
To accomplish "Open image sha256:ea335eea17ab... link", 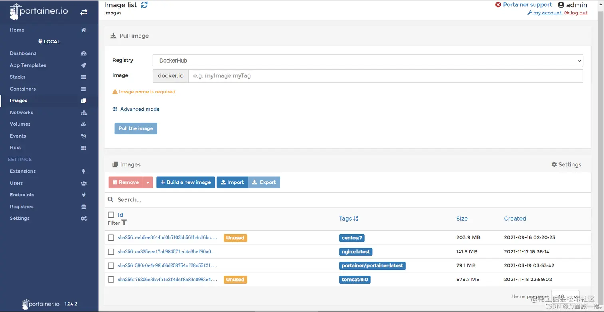I will [x=167, y=252].
